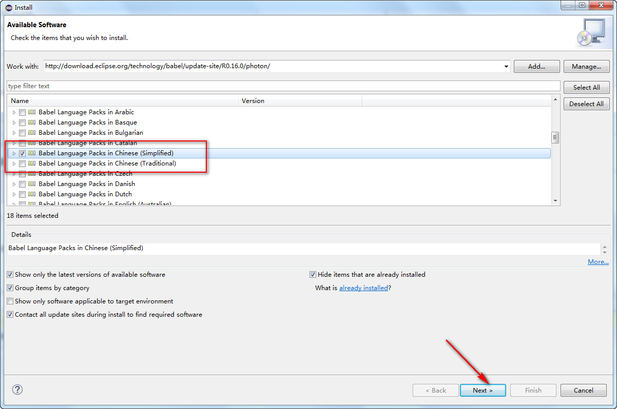
Task: Sort by the Name column header
Action: [x=123, y=101]
